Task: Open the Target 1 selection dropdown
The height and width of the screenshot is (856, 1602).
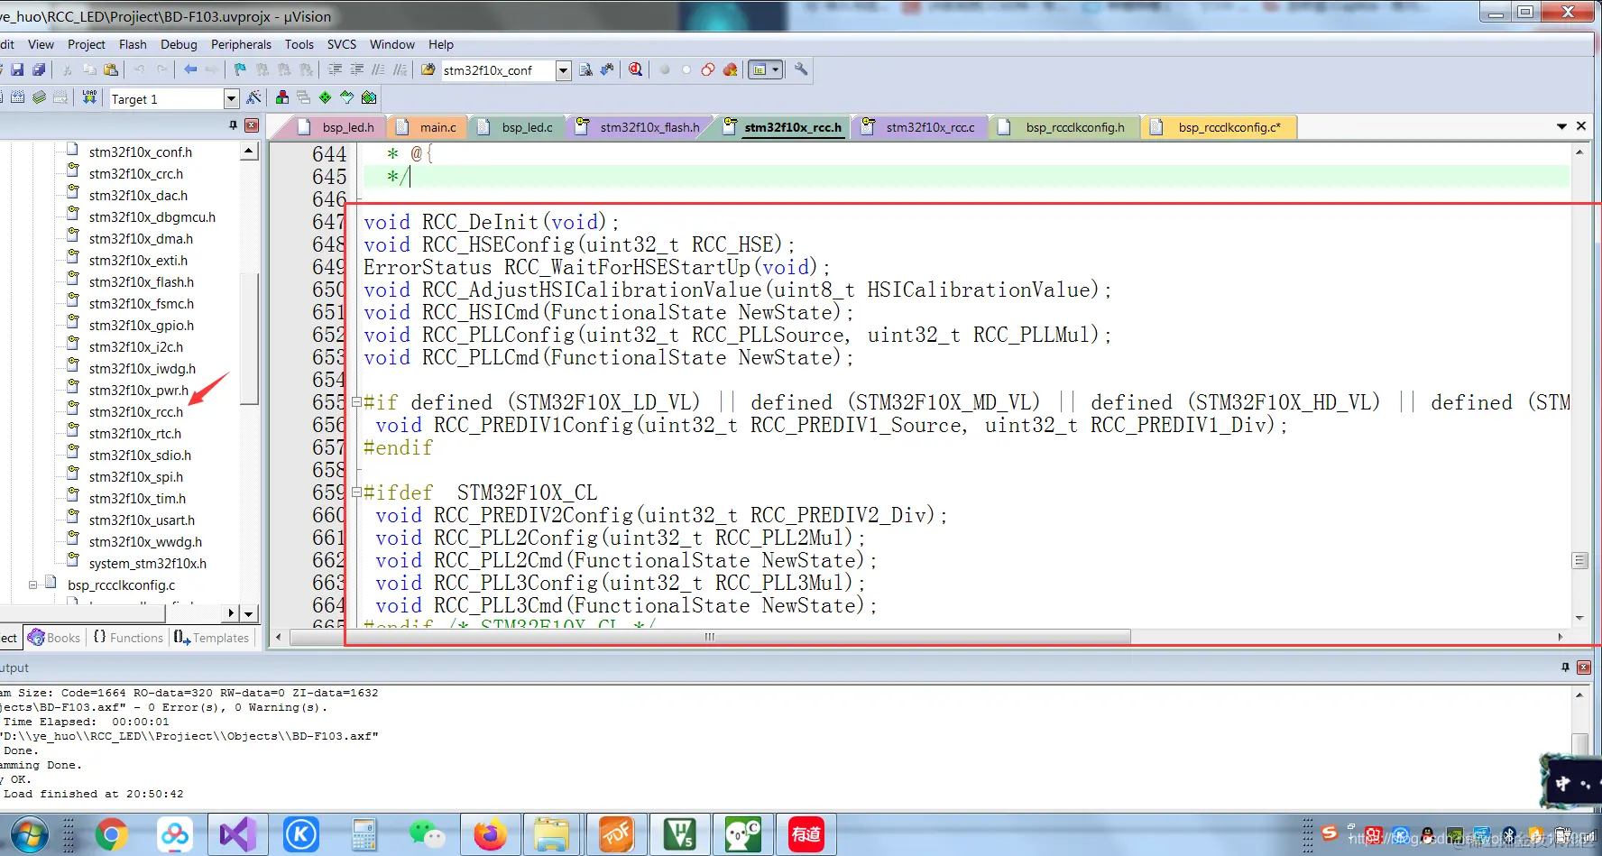Action: click(231, 98)
